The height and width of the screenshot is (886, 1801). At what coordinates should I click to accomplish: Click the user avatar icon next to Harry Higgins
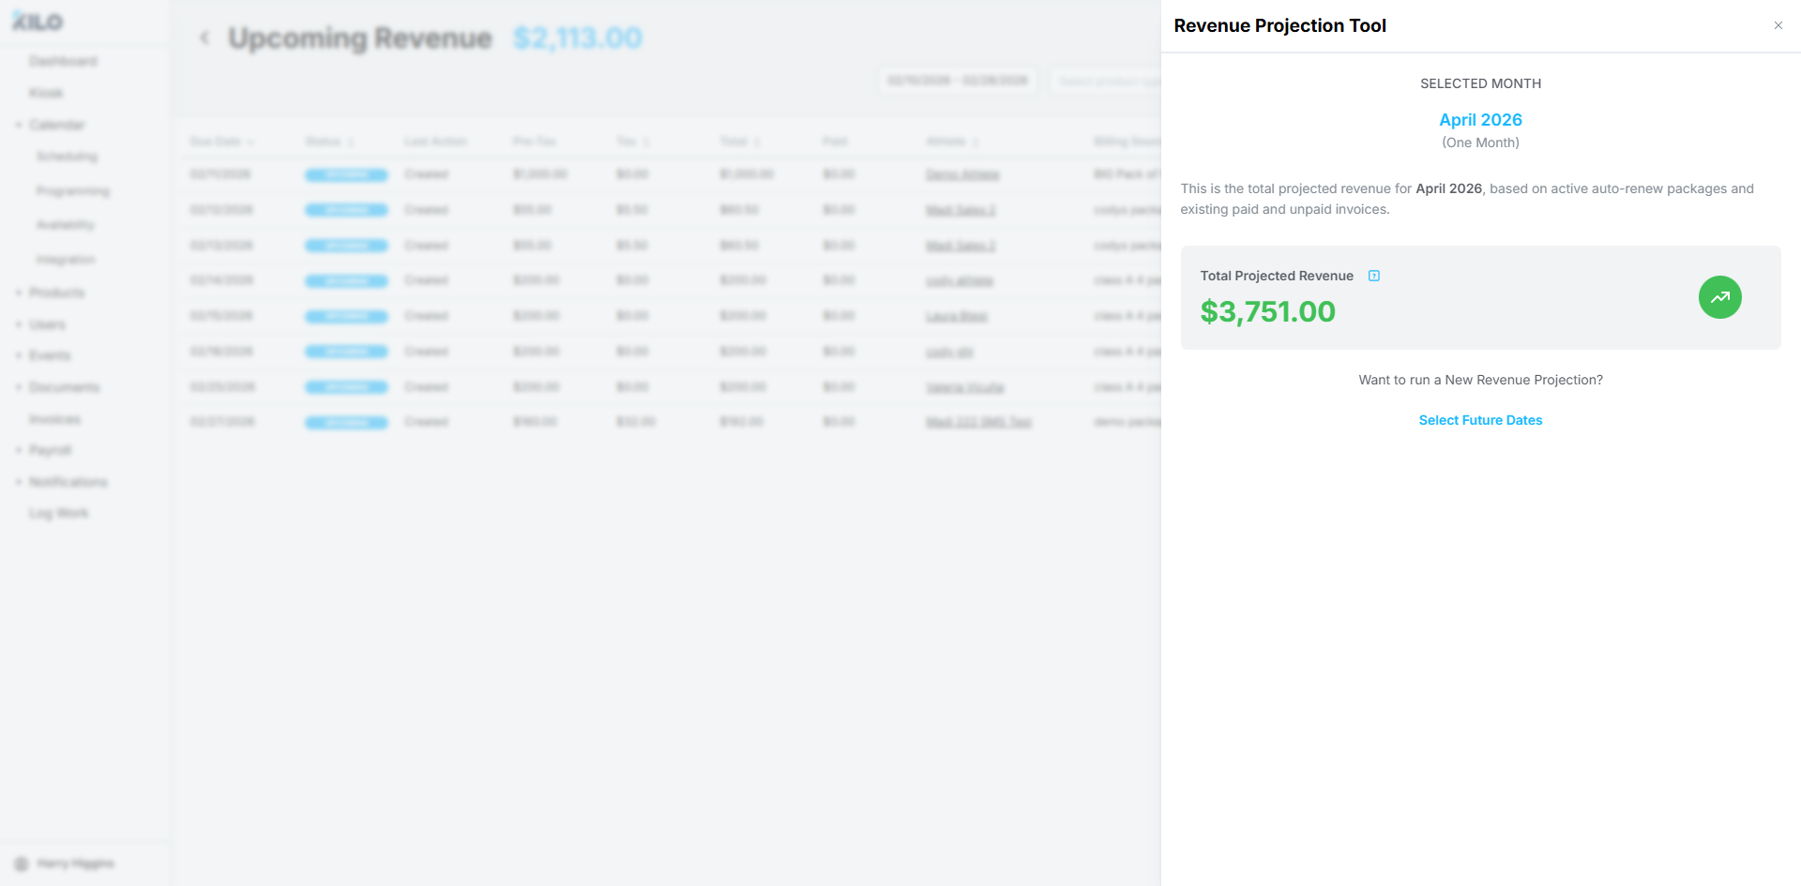click(x=22, y=863)
